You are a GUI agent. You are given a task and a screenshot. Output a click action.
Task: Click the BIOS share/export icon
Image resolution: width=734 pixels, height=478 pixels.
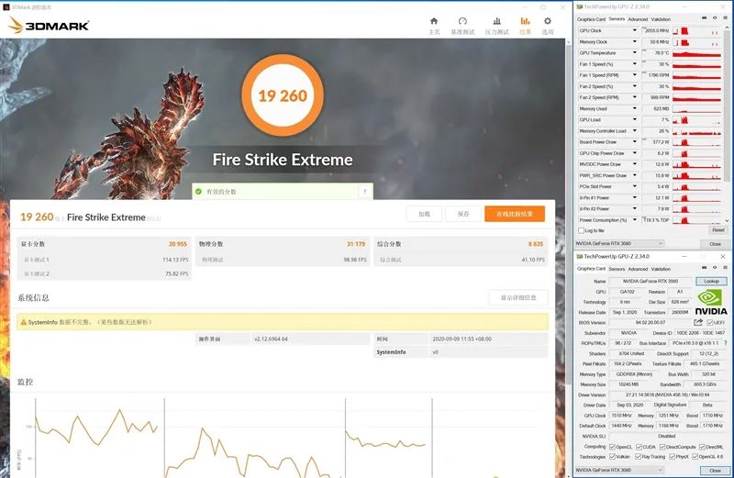click(x=698, y=322)
